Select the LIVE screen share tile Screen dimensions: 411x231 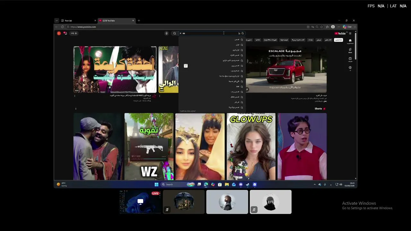click(x=140, y=202)
